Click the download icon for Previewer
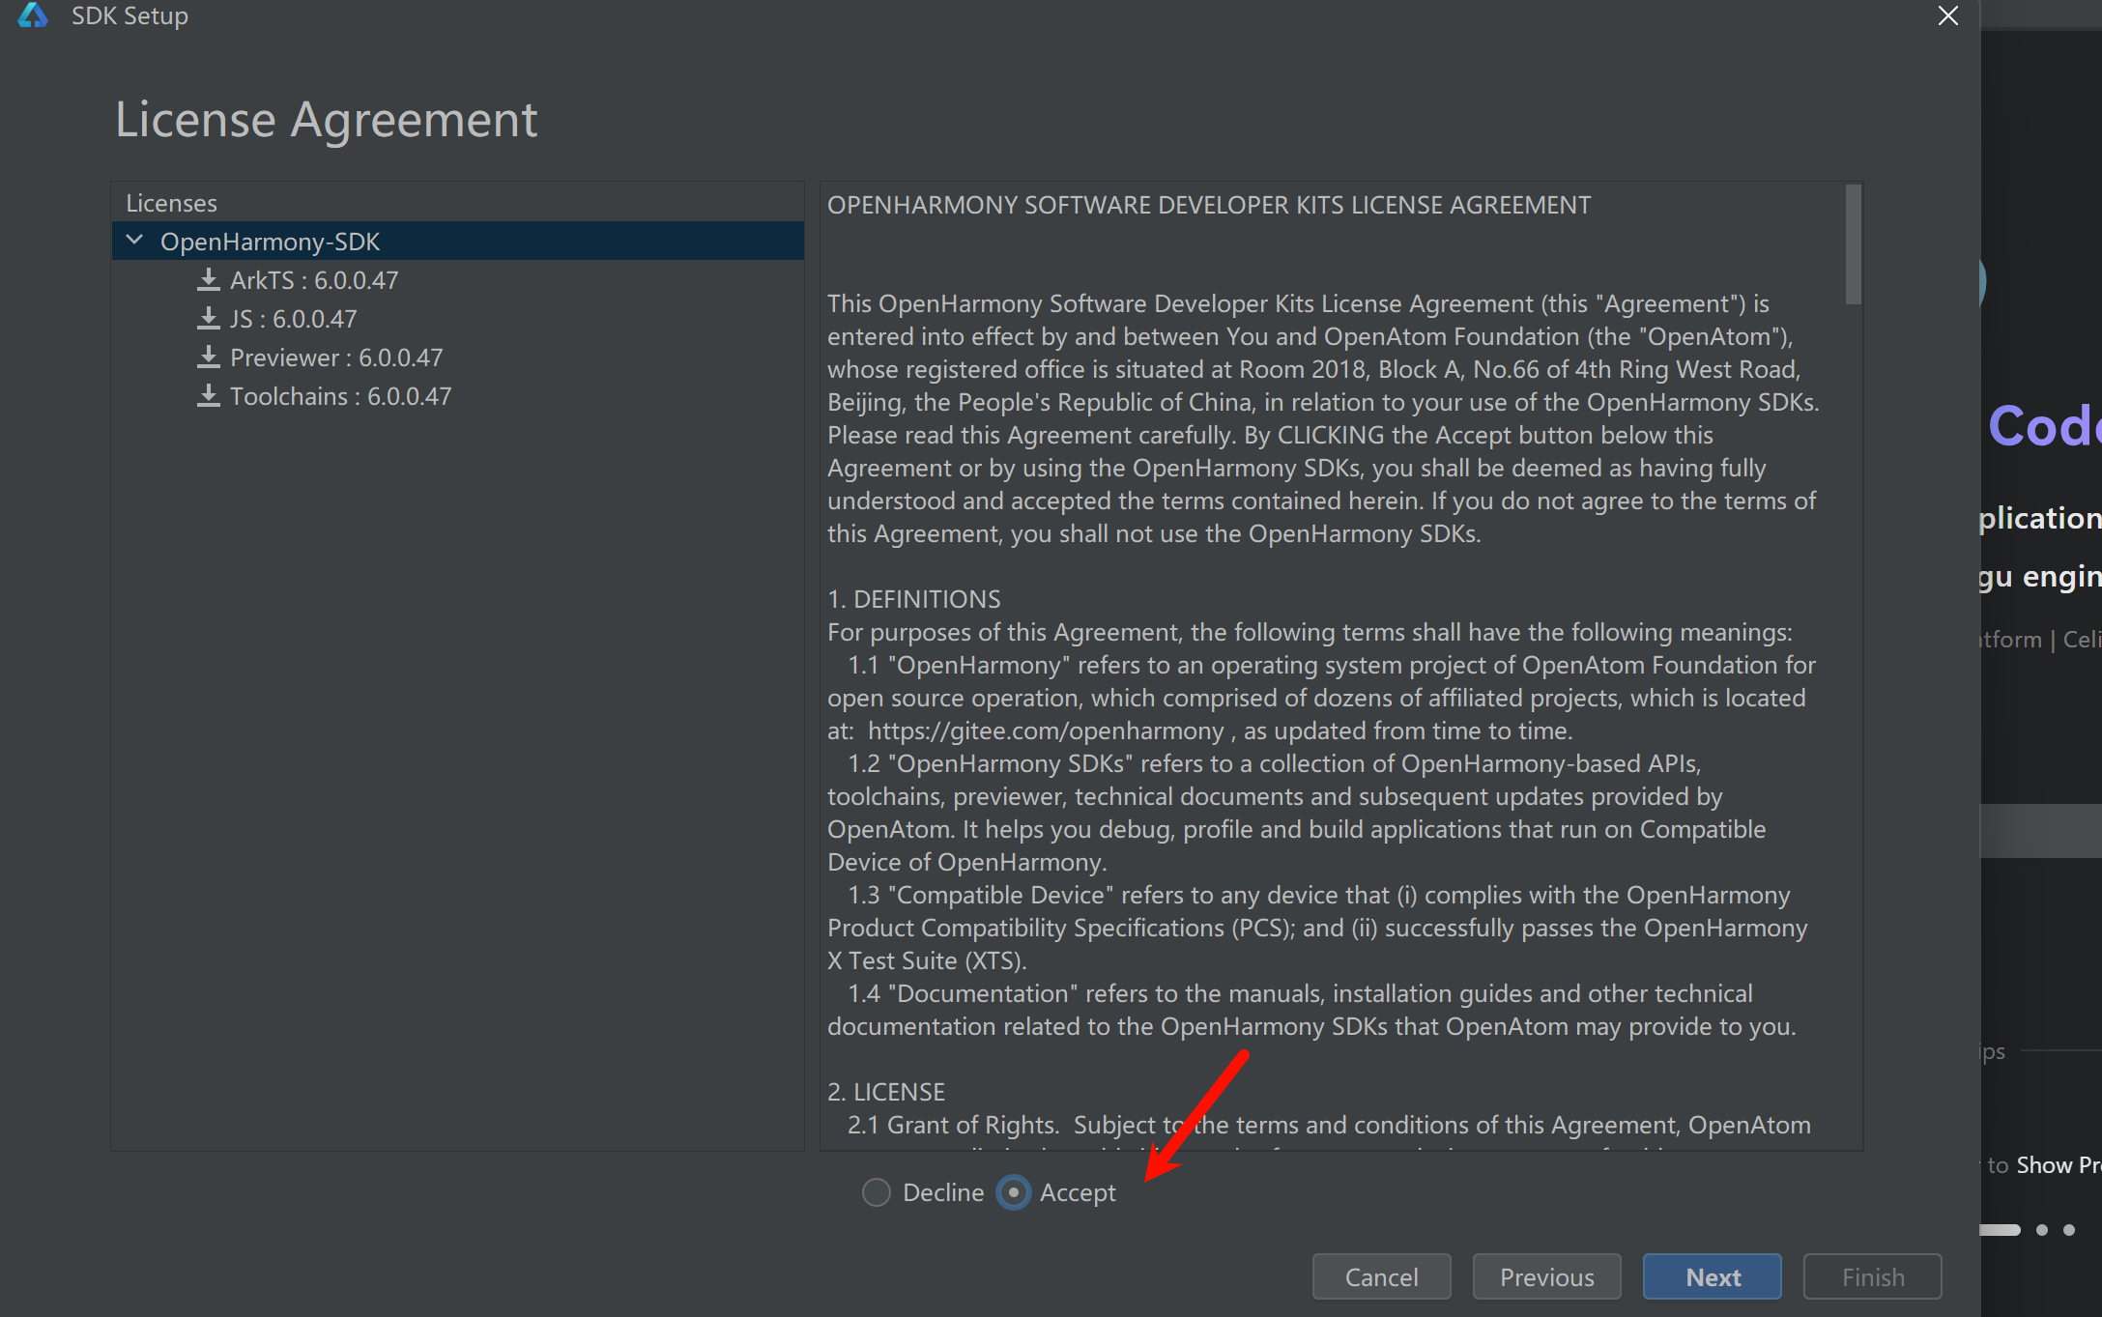This screenshot has height=1317, width=2102. pyautogui.click(x=208, y=358)
